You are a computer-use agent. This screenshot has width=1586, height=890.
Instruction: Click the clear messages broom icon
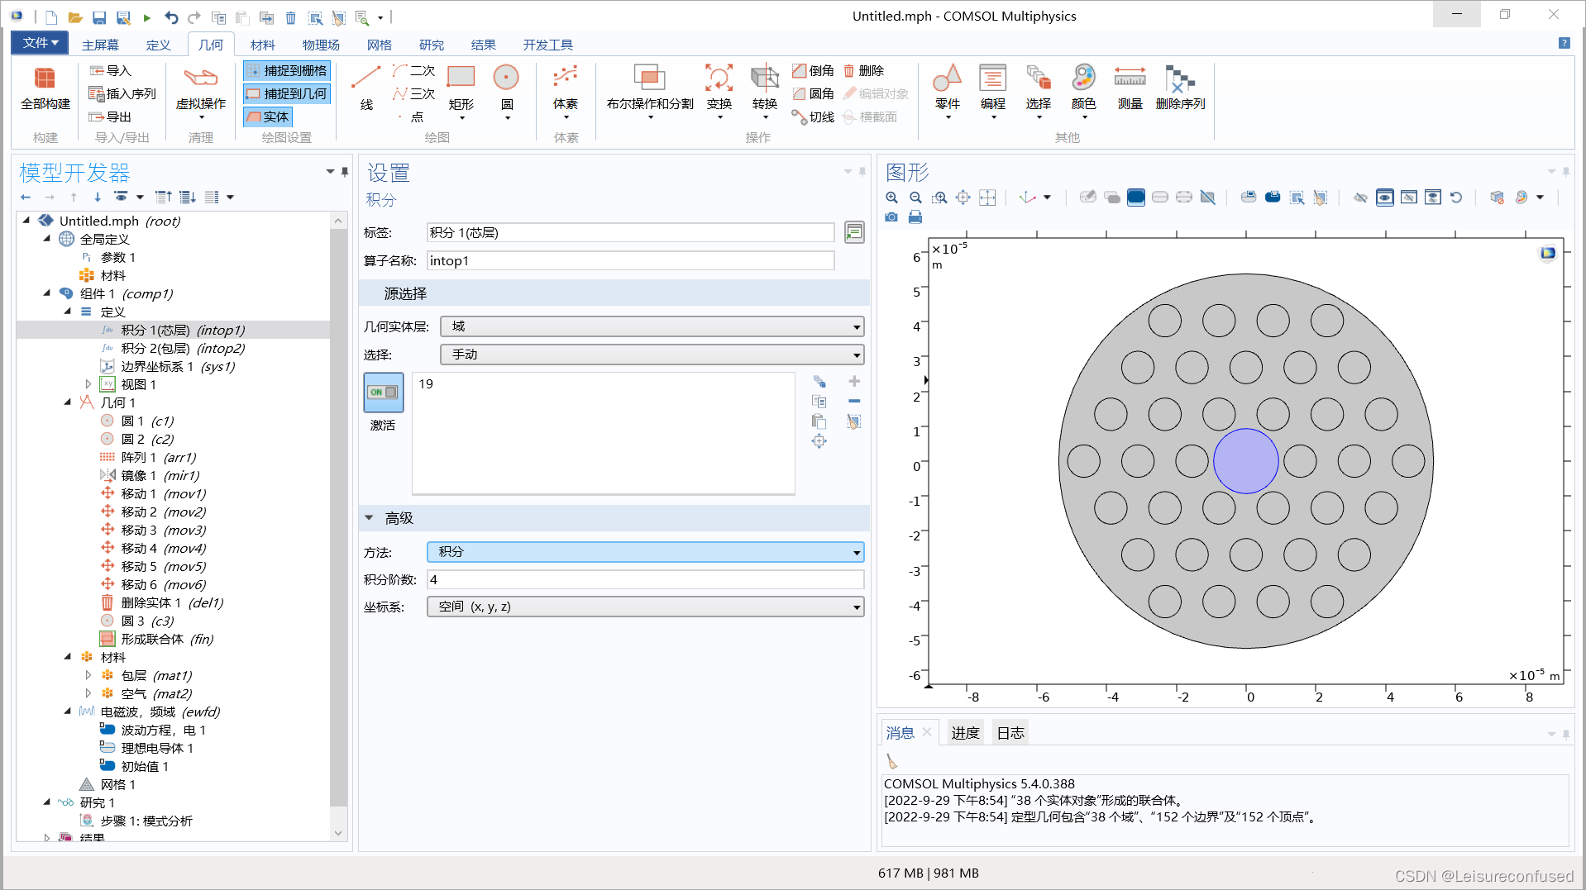892,761
